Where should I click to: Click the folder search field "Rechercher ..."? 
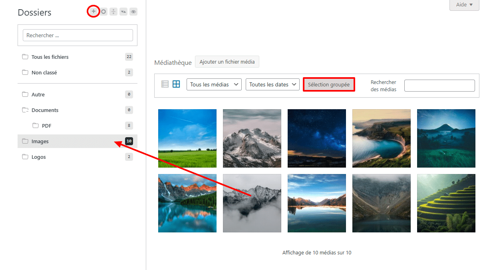78,35
